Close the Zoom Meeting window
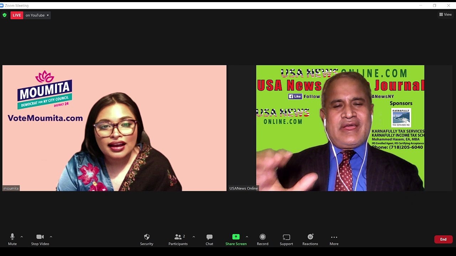This screenshot has height=256, width=456. (x=449, y=5)
